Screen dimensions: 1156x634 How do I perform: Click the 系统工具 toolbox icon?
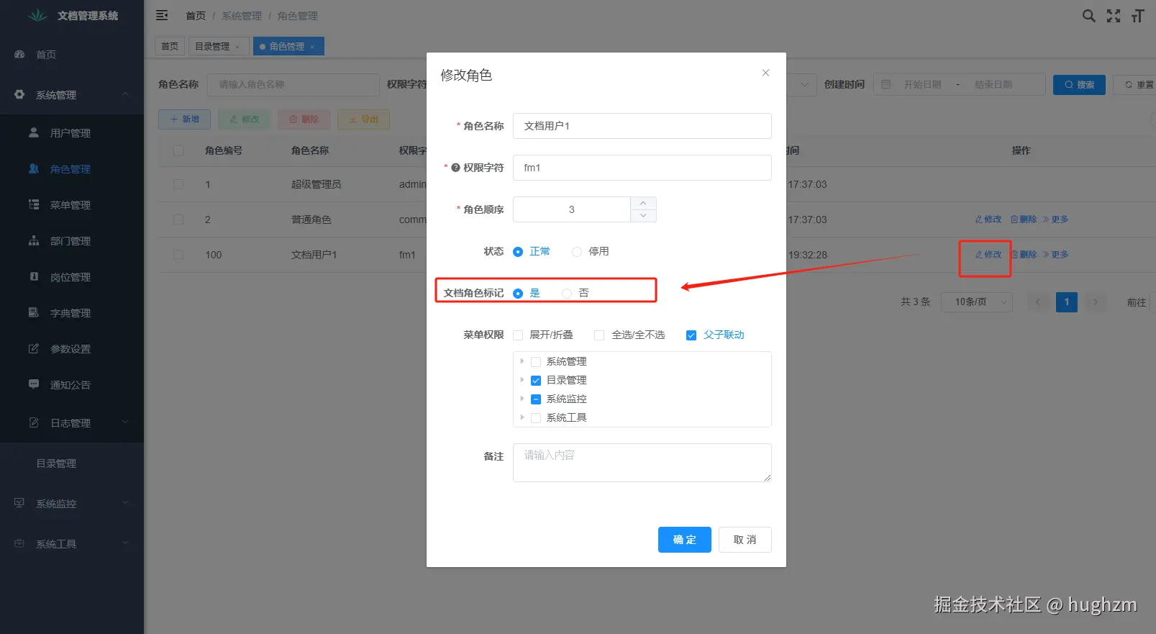[19, 543]
